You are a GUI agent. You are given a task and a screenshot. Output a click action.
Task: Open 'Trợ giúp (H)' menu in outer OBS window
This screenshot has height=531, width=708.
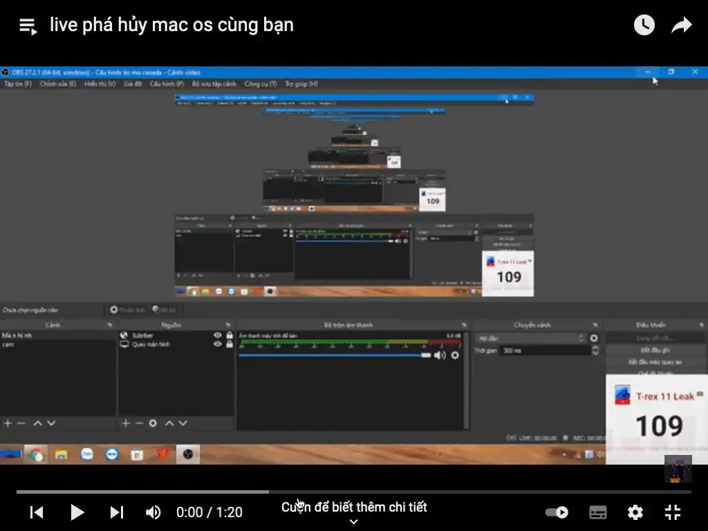click(301, 84)
